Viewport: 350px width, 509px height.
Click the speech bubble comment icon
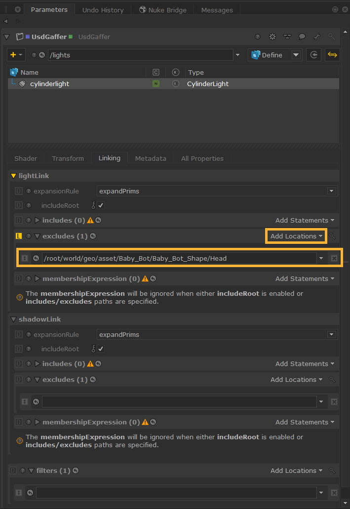tap(302, 37)
